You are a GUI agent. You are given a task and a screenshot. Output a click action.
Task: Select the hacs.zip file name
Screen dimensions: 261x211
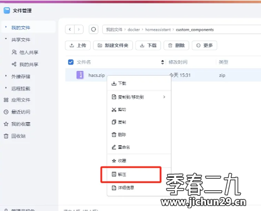tap(97, 75)
